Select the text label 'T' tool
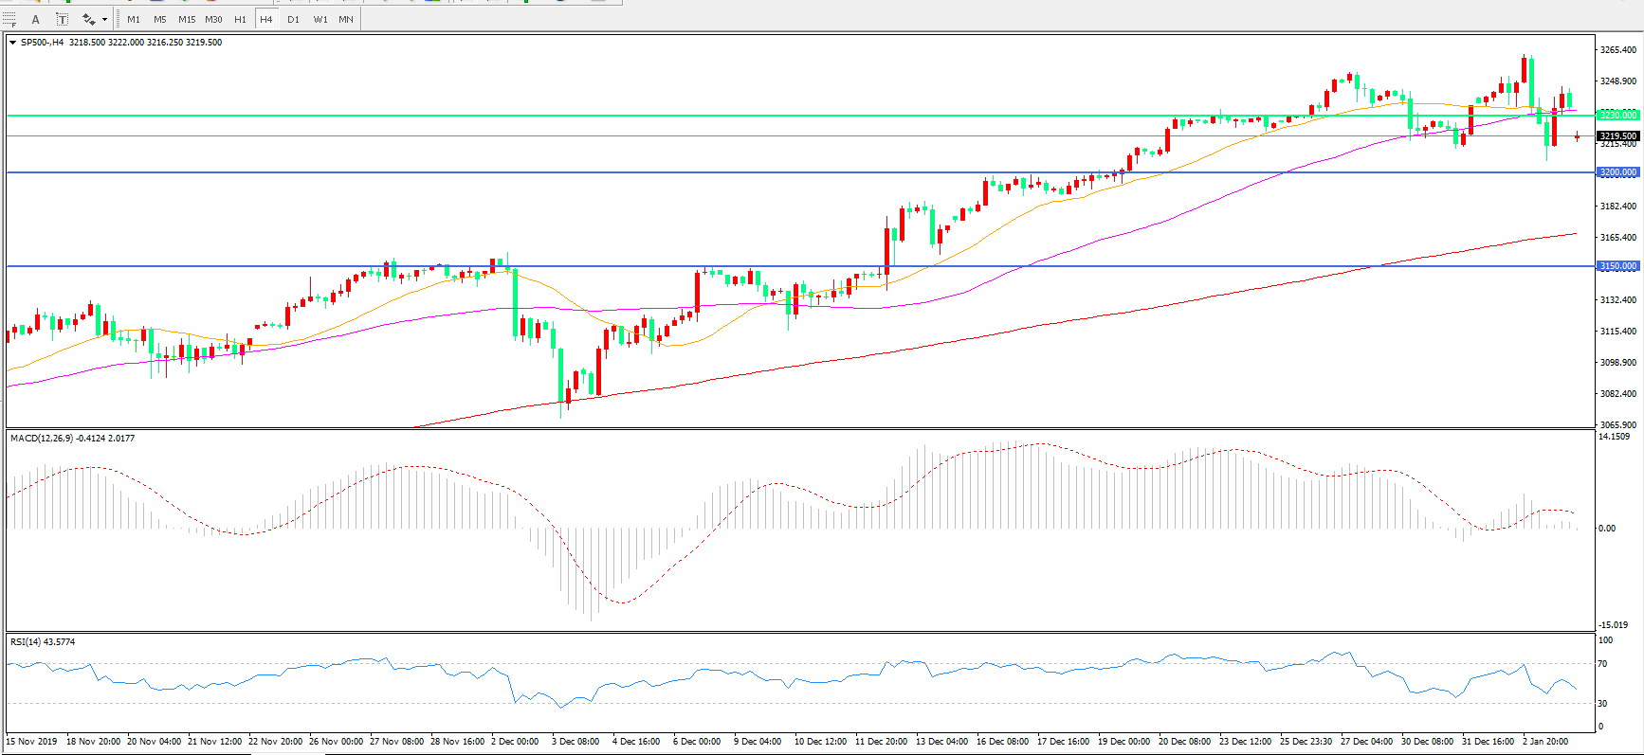The width and height of the screenshot is (1644, 755). tap(62, 19)
